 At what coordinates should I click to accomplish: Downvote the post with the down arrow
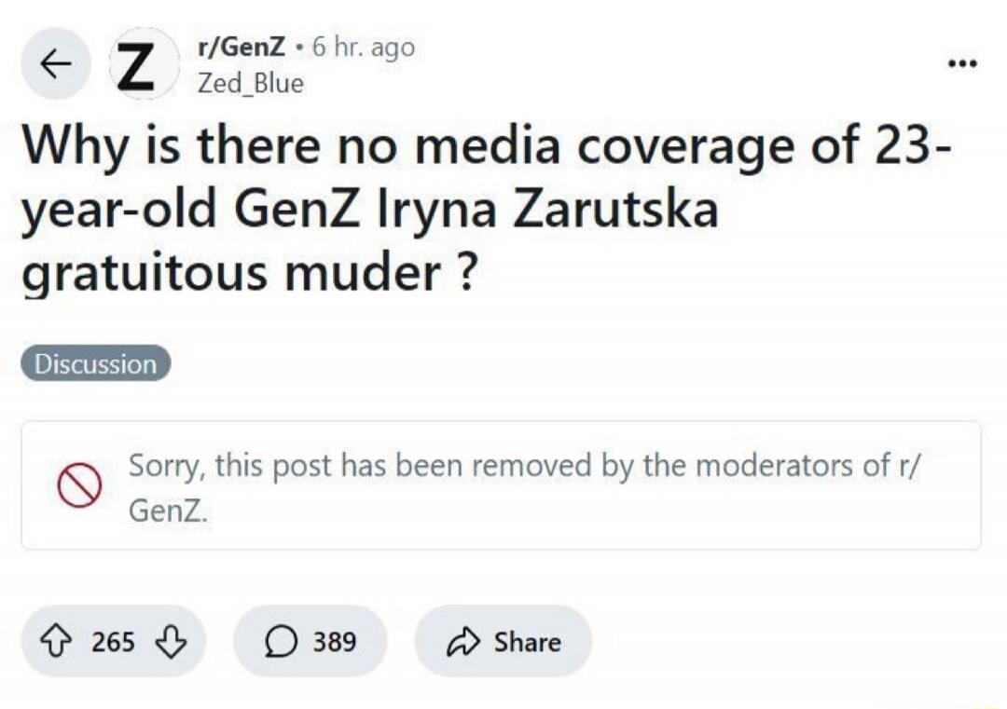click(171, 641)
